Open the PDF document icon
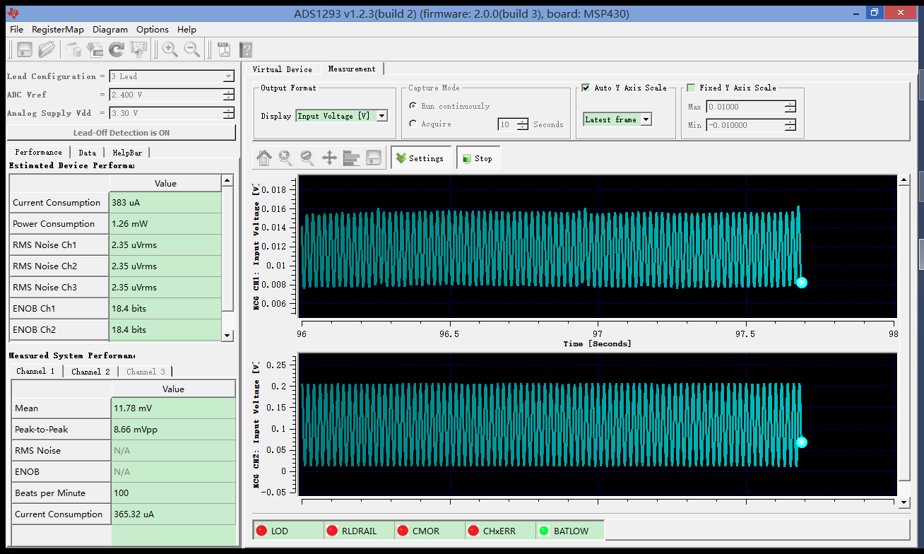This screenshot has height=554, width=924. coord(224,49)
